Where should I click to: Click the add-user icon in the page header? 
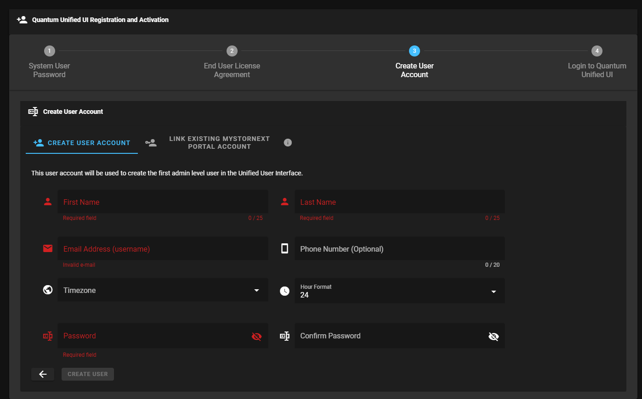[22, 20]
